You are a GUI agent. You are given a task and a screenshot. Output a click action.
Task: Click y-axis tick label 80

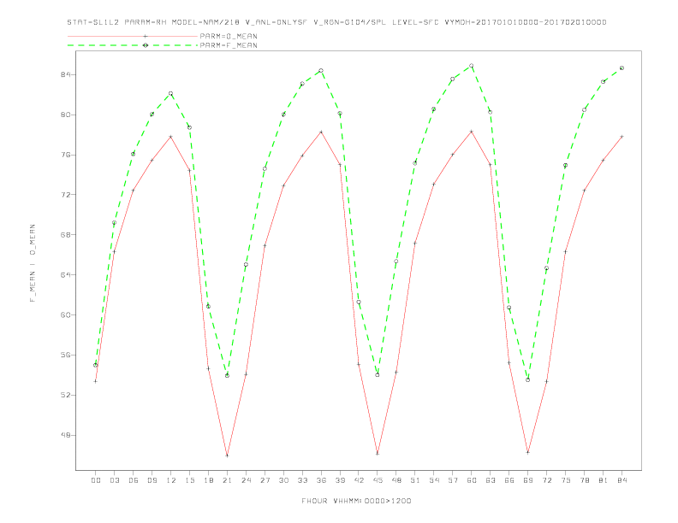coord(66,115)
